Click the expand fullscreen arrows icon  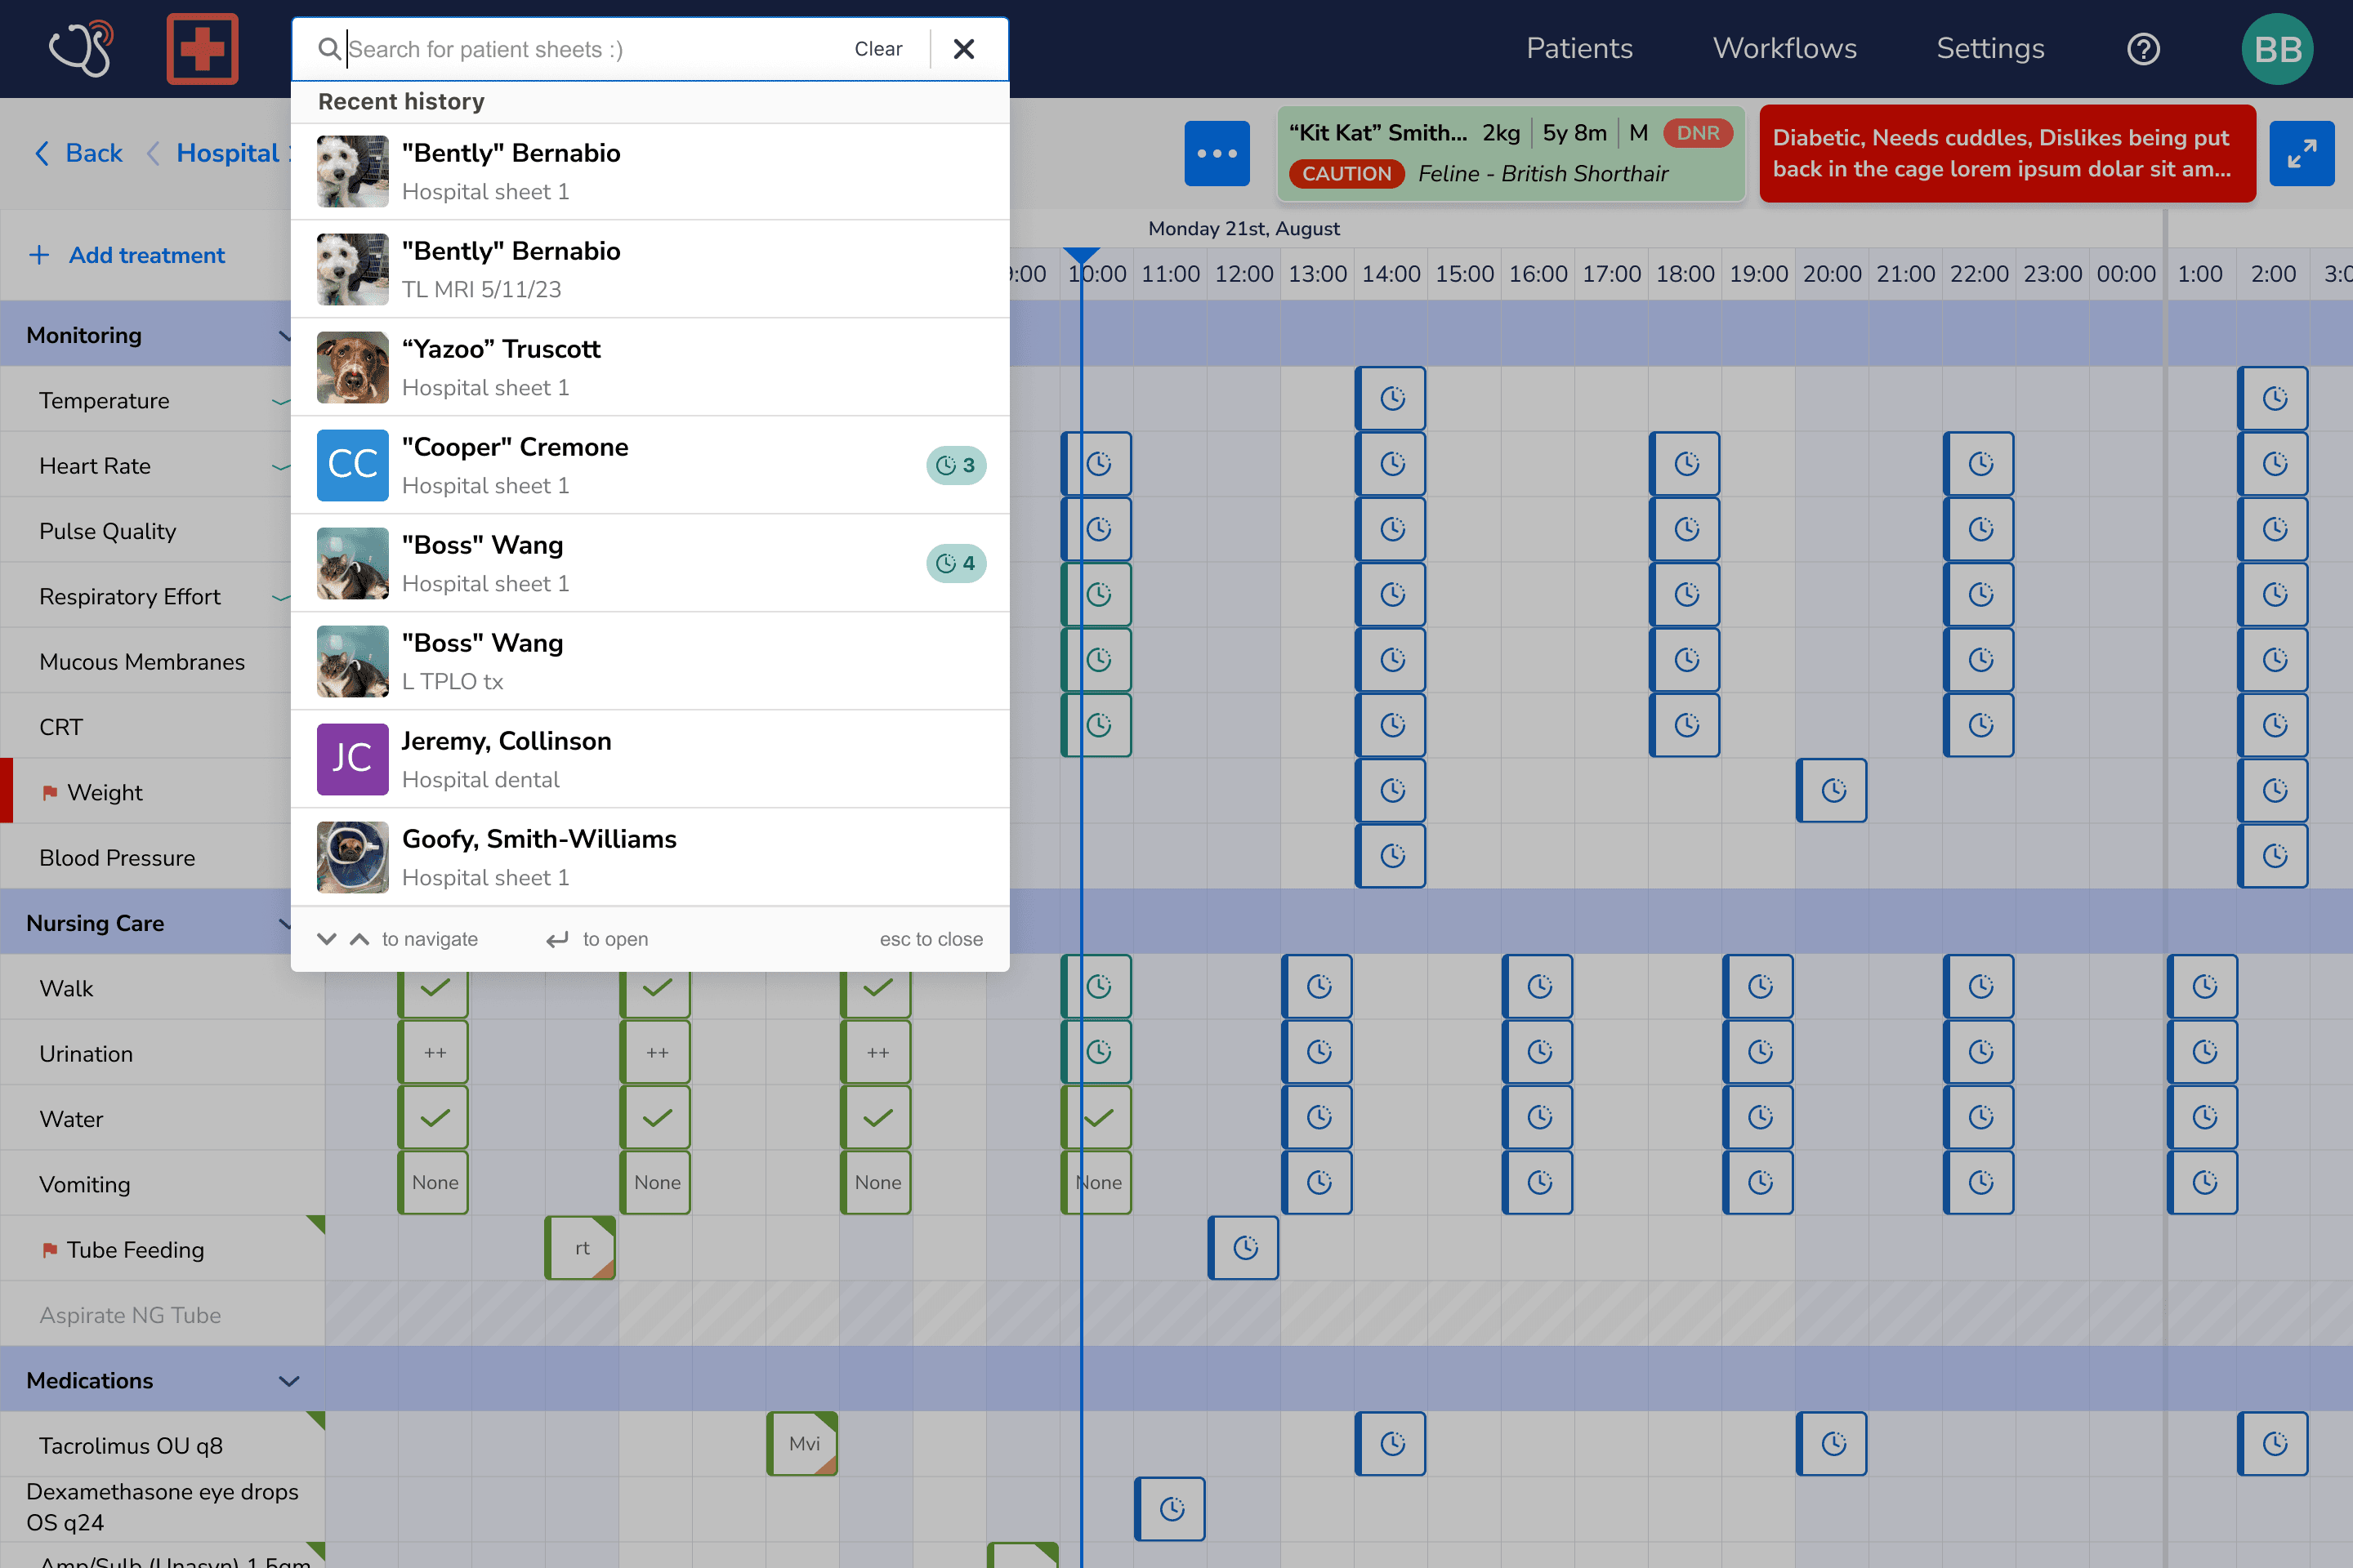pos(2301,154)
